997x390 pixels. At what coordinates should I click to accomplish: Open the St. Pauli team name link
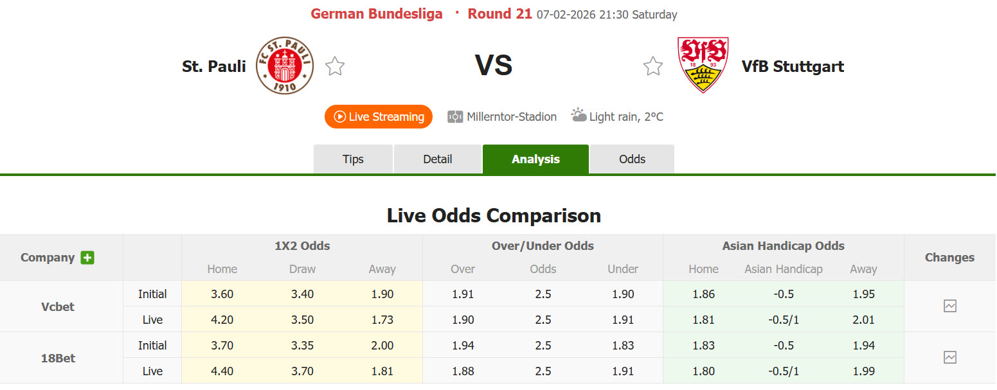pos(214,66)
